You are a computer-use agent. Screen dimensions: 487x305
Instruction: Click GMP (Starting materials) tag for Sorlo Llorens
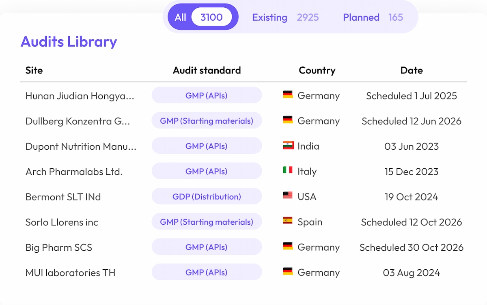point(207,222)
